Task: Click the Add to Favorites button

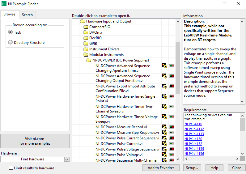Action: coord(161,168)
